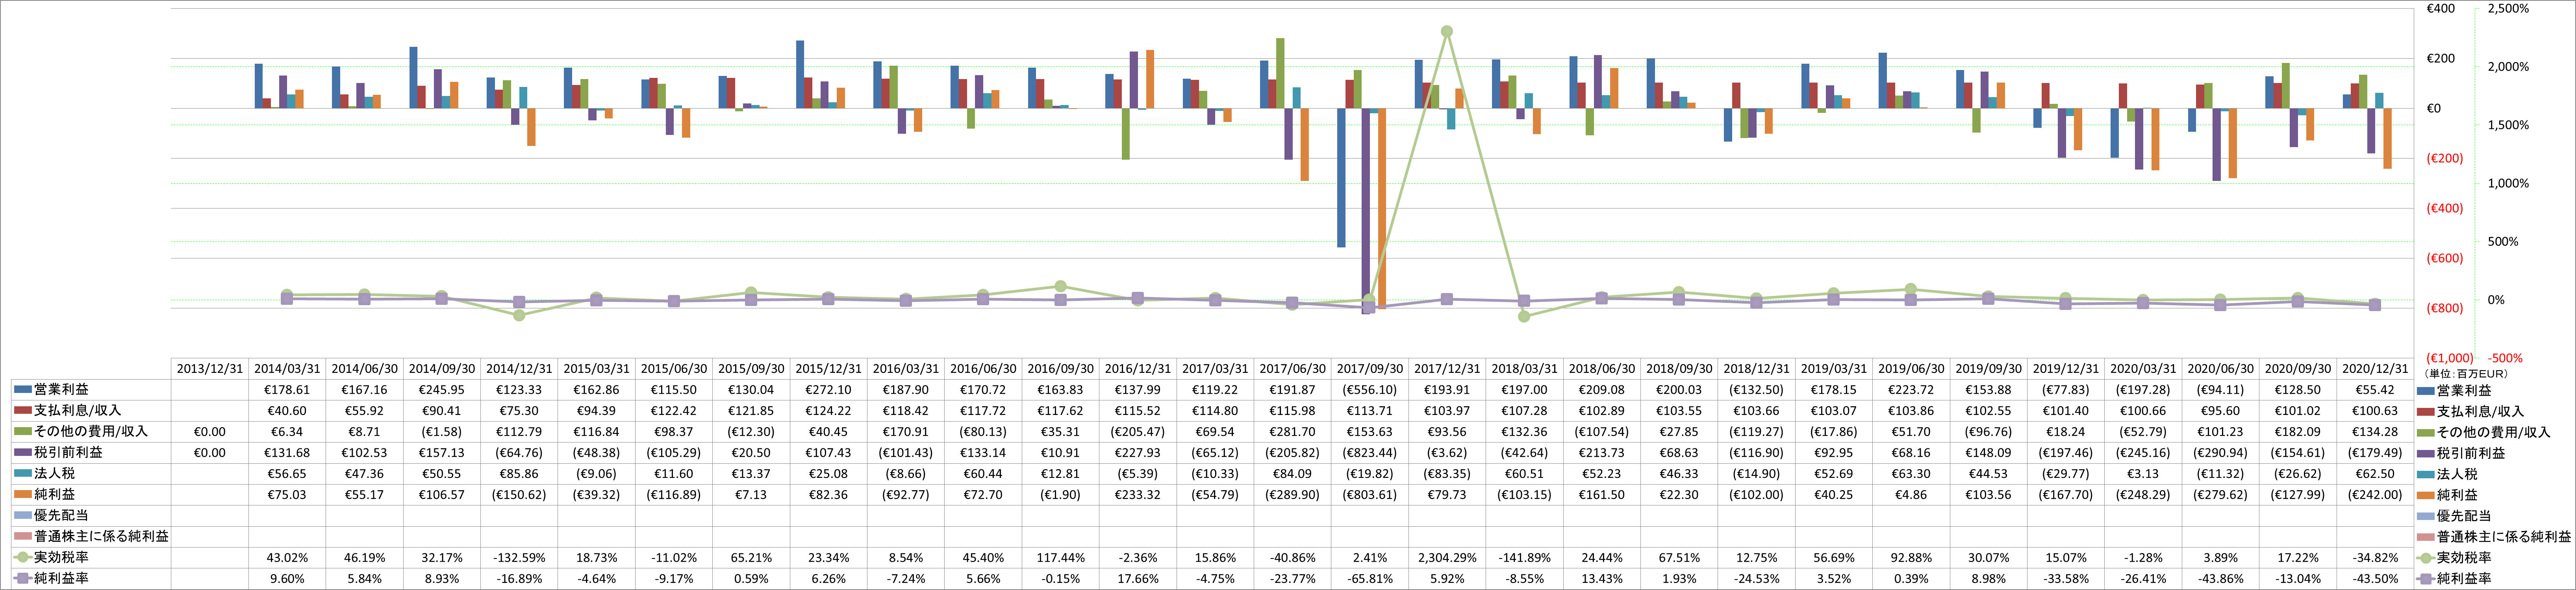Image resolution: width=2576 pixels, height=590 pixels.
Task: Select the (€556.10) operating income cell
Action: pos(1369,389)
